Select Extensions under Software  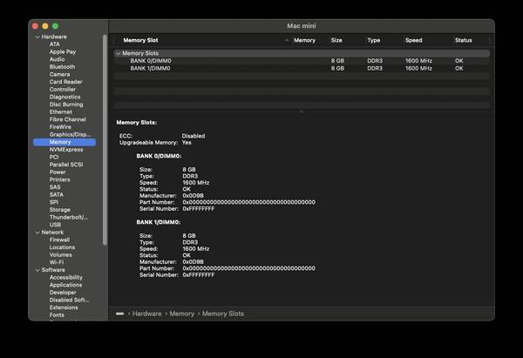[64, 307]
